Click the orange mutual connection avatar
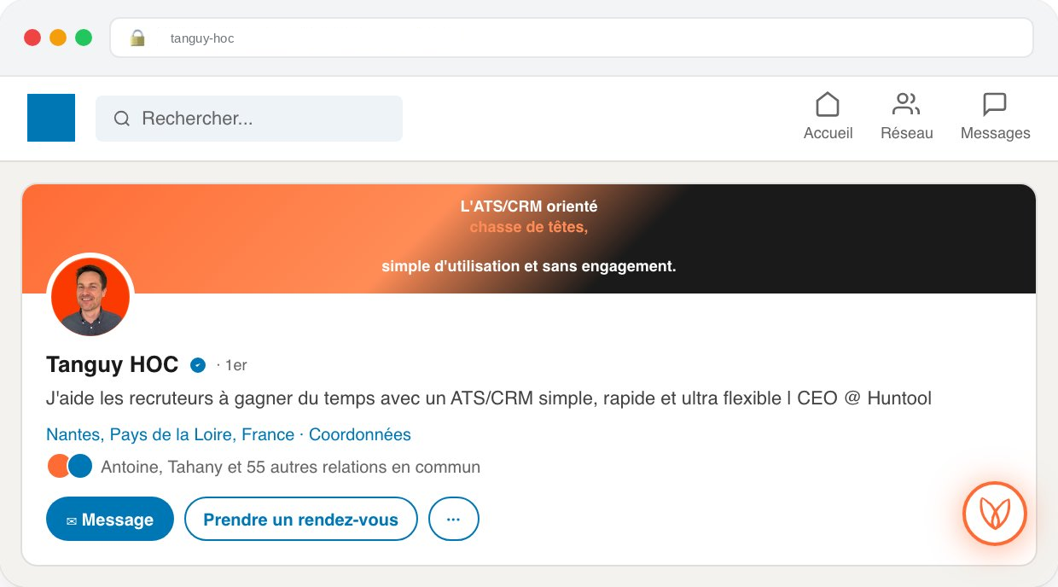1058x587 pixels. coord(58,466)
